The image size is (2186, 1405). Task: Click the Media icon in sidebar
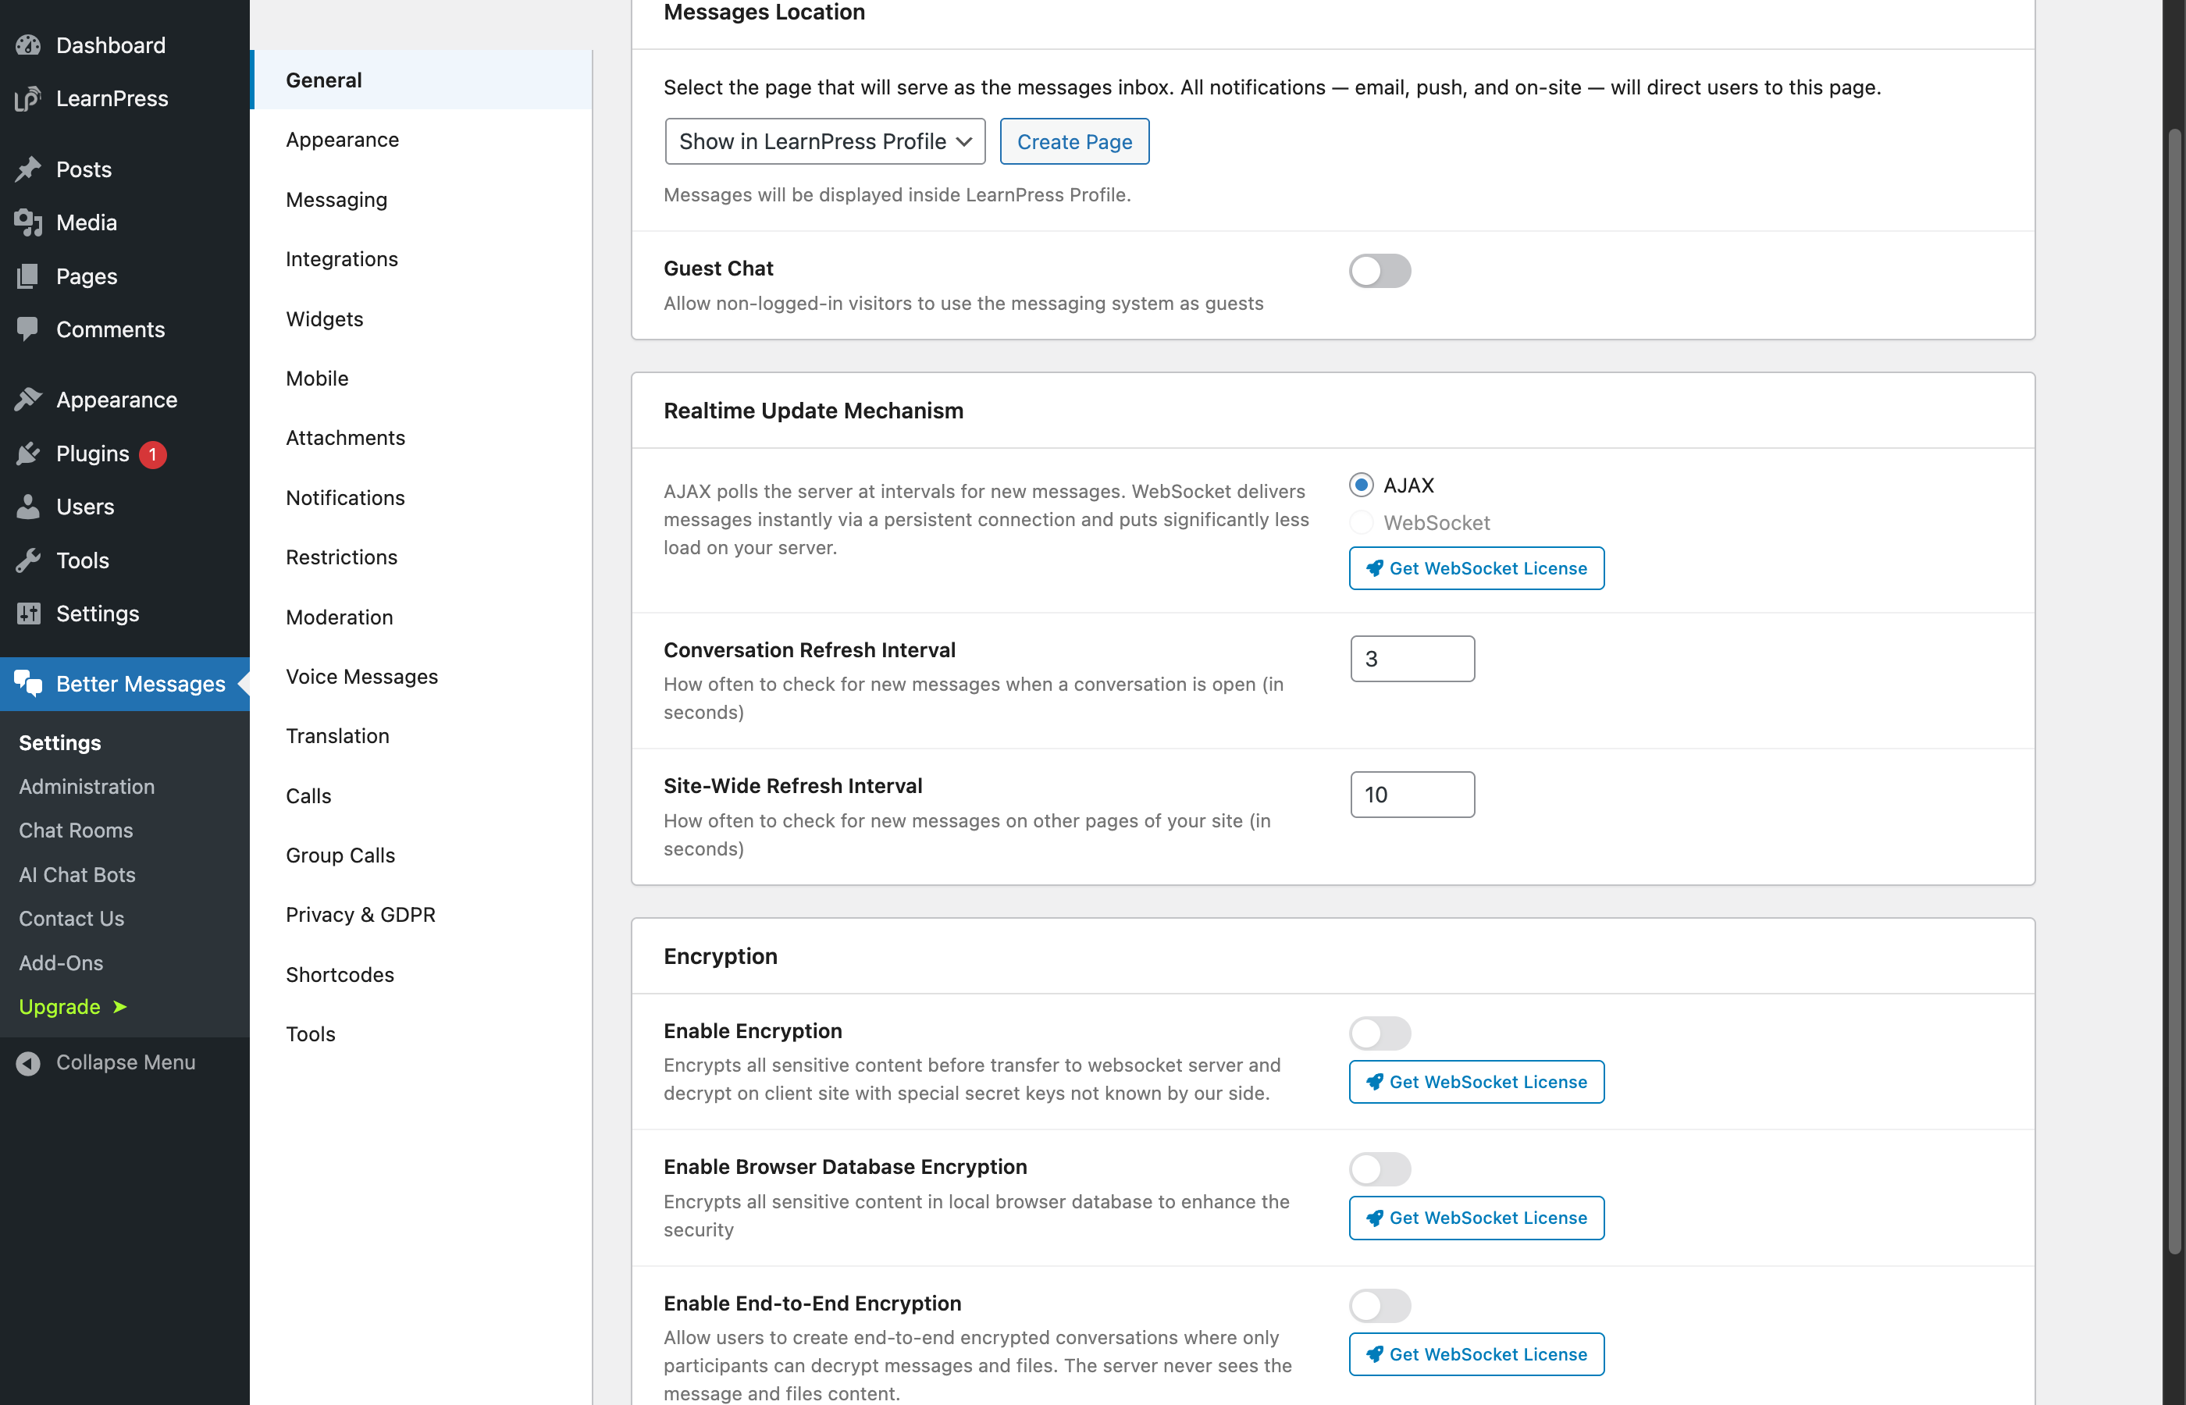[x=28, y=222]
